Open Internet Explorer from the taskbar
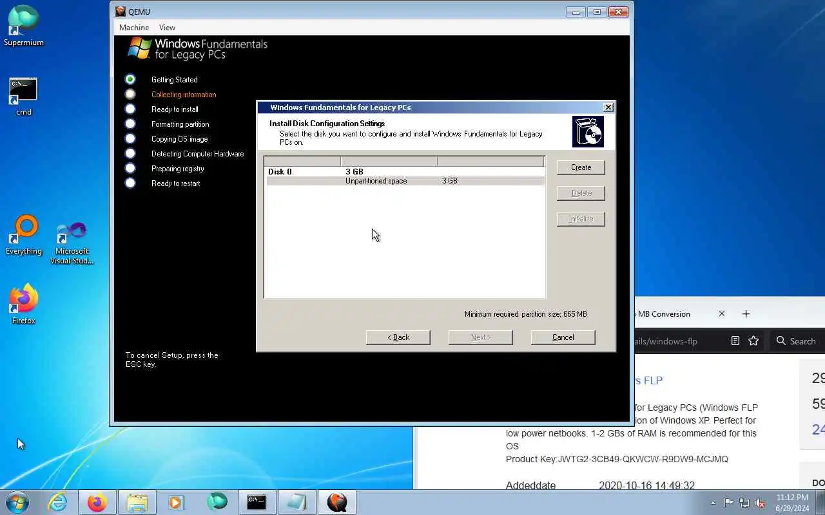The height and width of the screenshot is (515, 825). coord(58,502)
